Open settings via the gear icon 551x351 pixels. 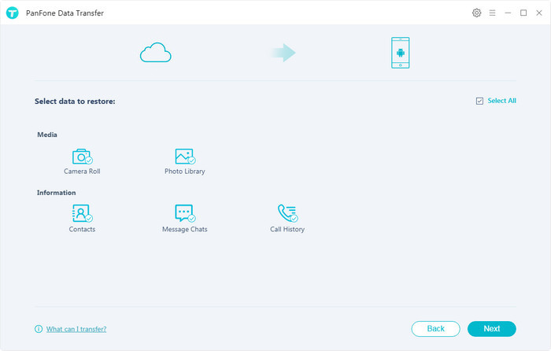pyautogui.click(x=476, y=13)
